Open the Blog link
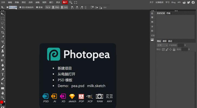197x108 pixels. [173, 2]
